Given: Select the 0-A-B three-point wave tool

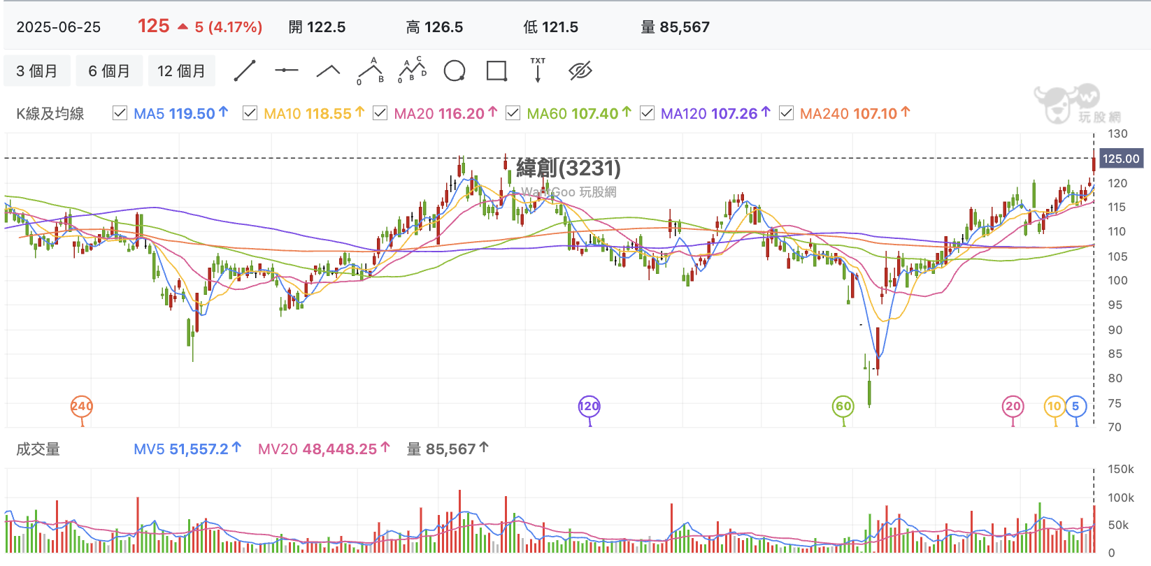Looking at the screenshot, I should (x=371, y=71).
